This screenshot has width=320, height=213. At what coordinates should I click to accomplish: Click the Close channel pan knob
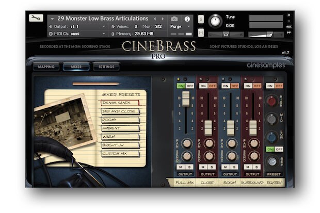209,143
